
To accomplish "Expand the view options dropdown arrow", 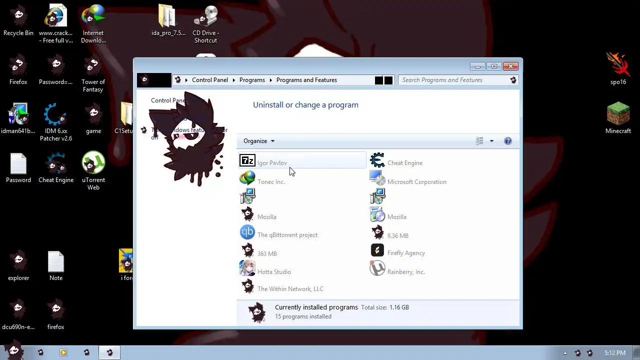I will click(491, 141).
